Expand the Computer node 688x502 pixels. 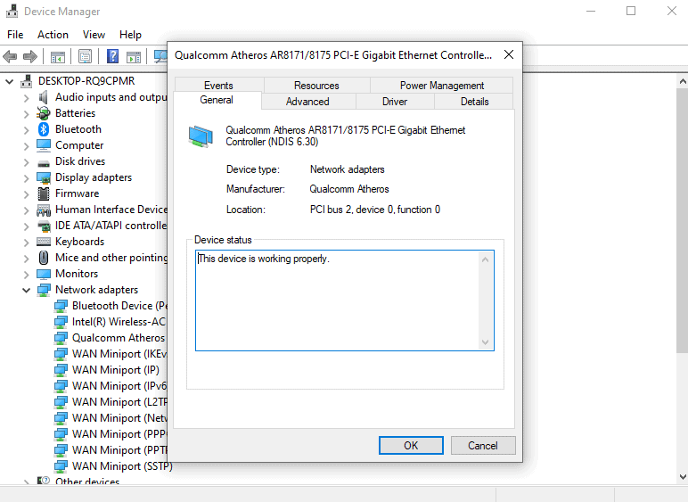point(27,145)
